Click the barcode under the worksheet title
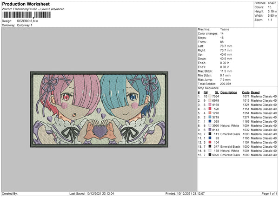 point(27,15)
